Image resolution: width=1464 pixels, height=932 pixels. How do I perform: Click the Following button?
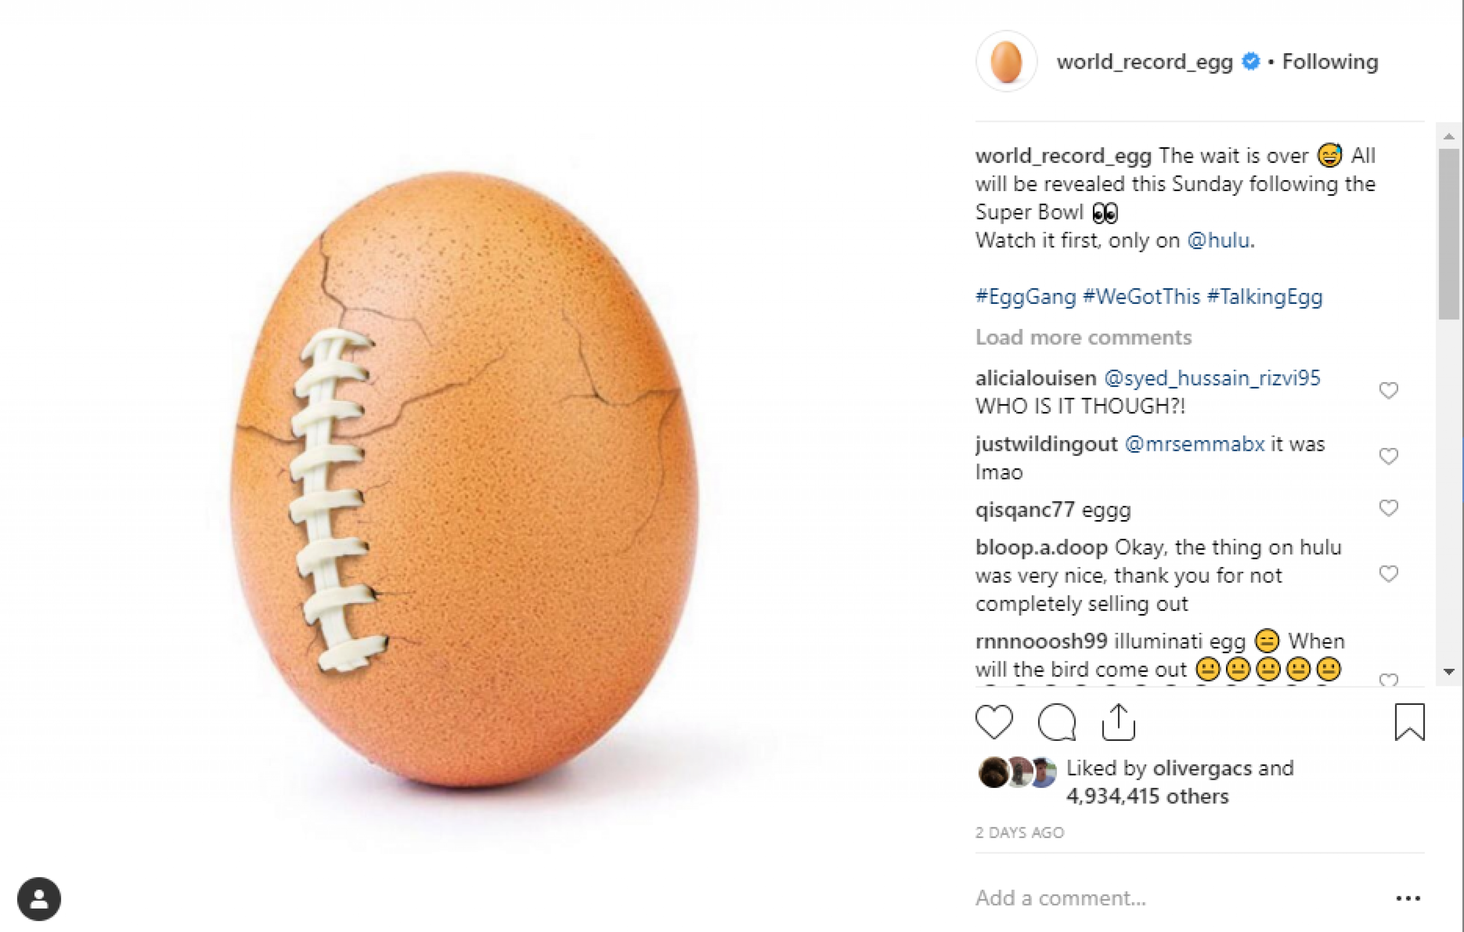[x=1330, y=61]
